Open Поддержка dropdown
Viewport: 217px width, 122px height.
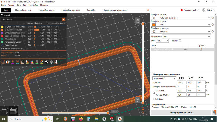click(x=186, y=37)
